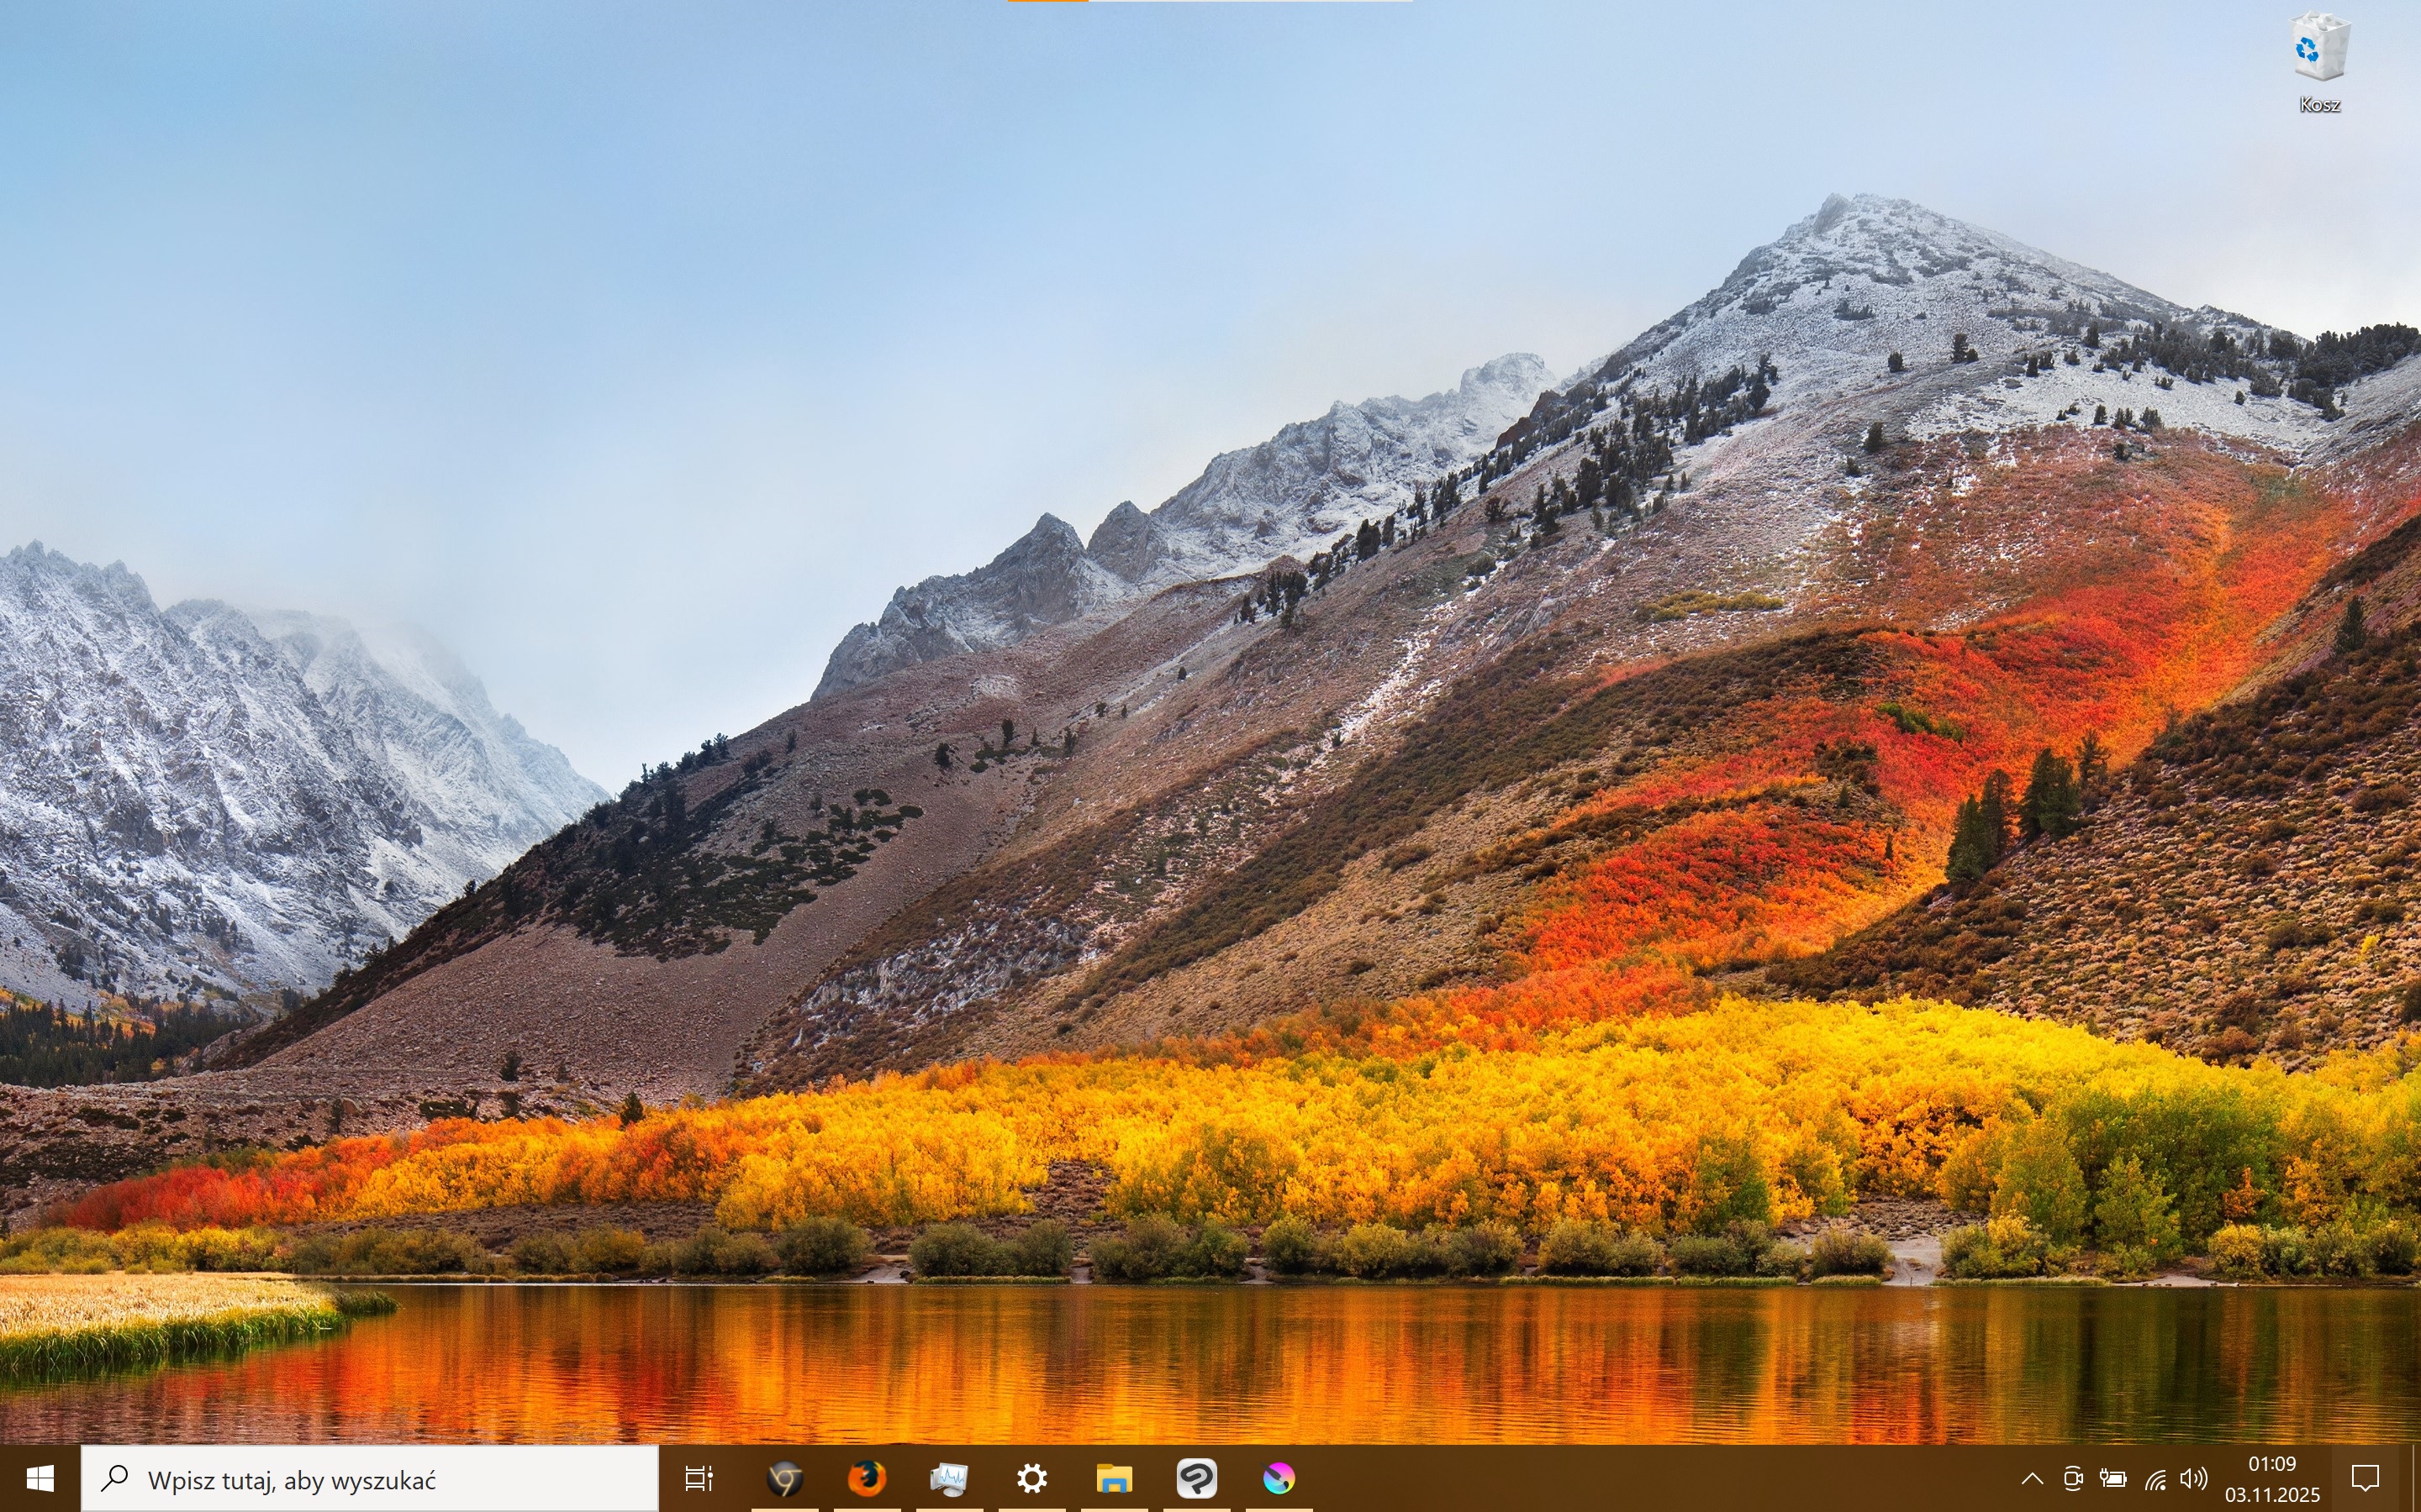This screenshot has width=2421, height=1512.
Task: Click the Meet Now camera tray icon
Action: 2073,1478
